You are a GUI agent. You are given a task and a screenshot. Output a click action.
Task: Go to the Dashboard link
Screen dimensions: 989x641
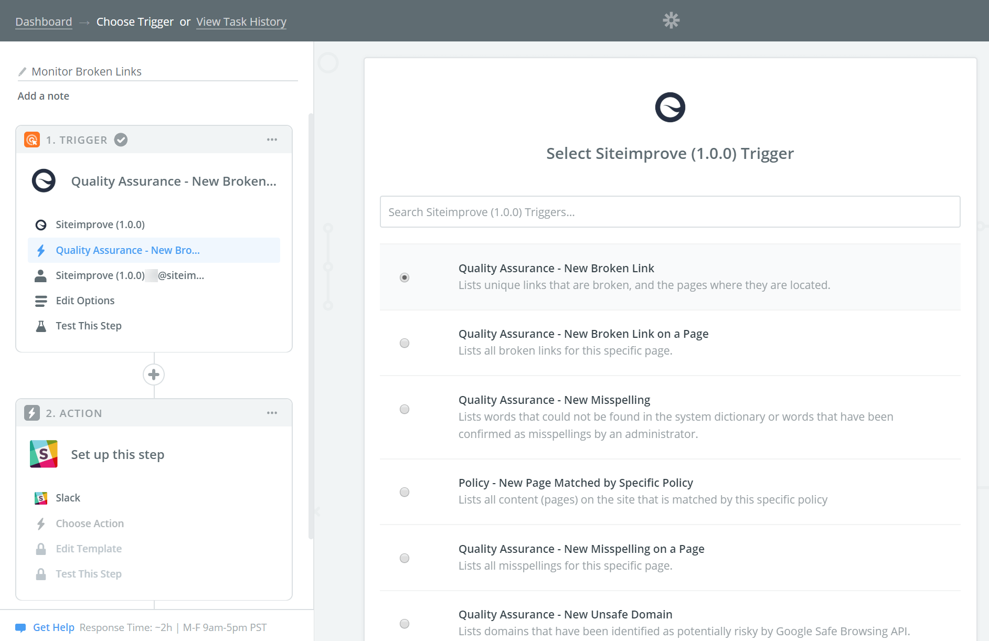point(44,22)
